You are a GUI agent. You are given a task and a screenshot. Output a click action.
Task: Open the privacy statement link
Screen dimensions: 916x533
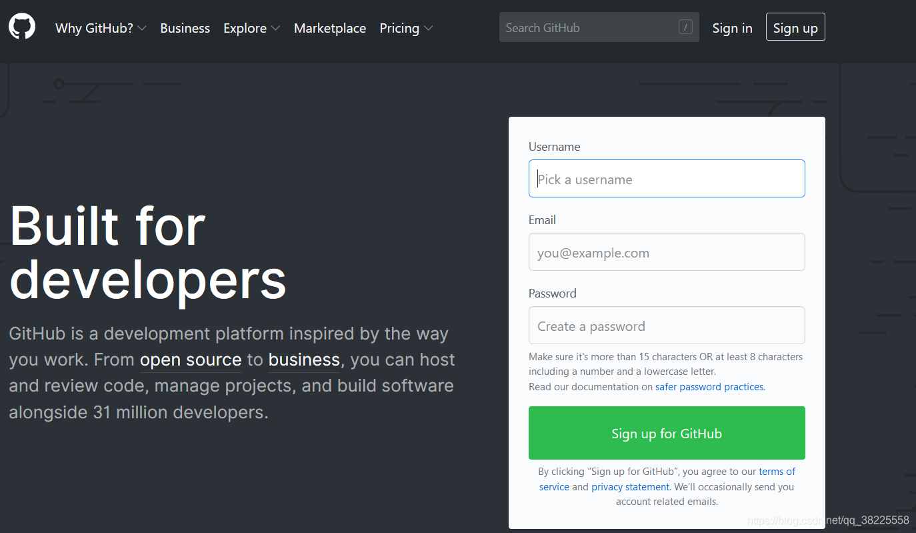point(630,487)
